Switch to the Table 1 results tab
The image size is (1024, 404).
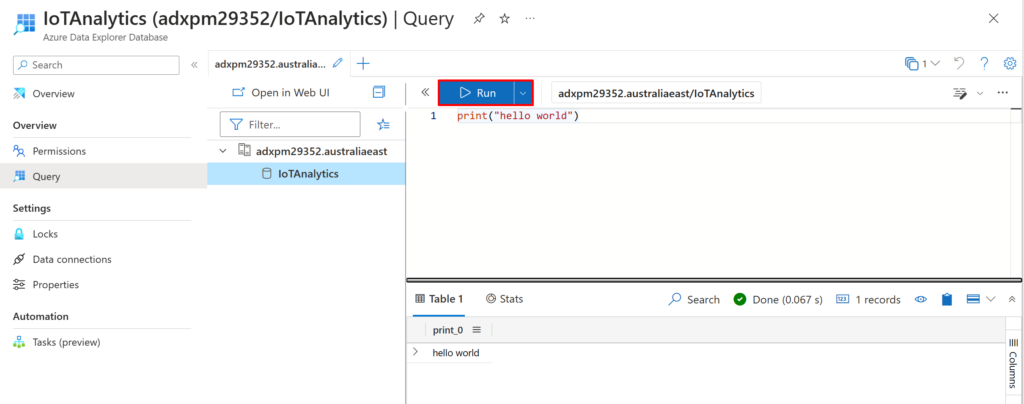(x=439, y=299)
